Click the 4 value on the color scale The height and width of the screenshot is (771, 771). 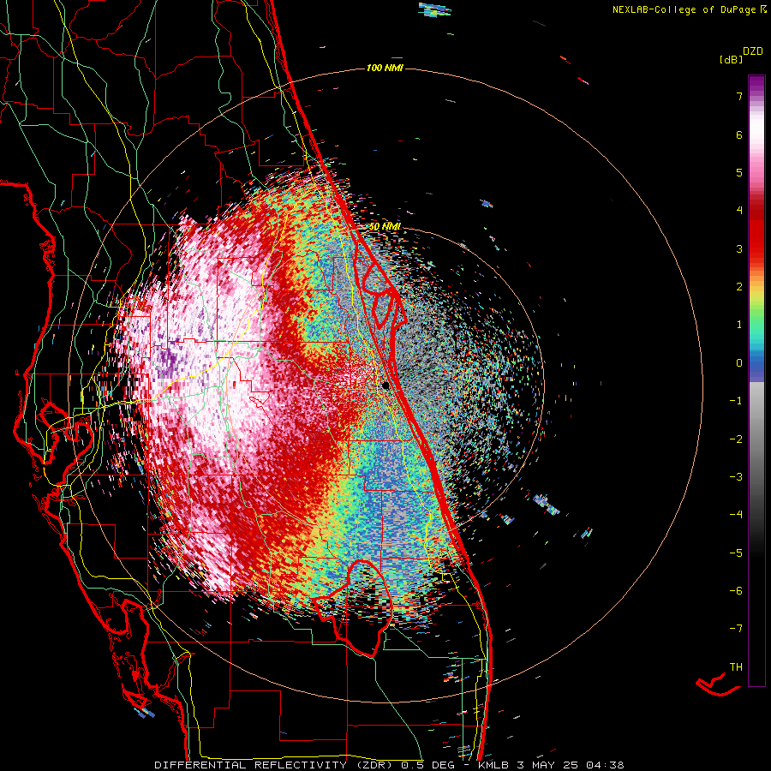point(739,211)
